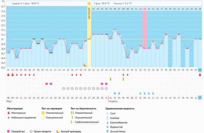Click the yellow positive ovulation circle at top

pos(89,4)
